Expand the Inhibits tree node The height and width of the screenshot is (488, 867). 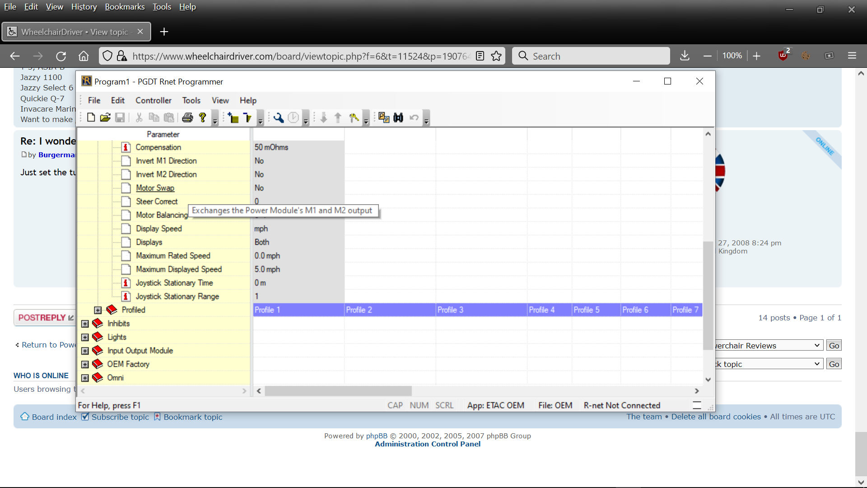pyautogui.click(x=85, y=324)
